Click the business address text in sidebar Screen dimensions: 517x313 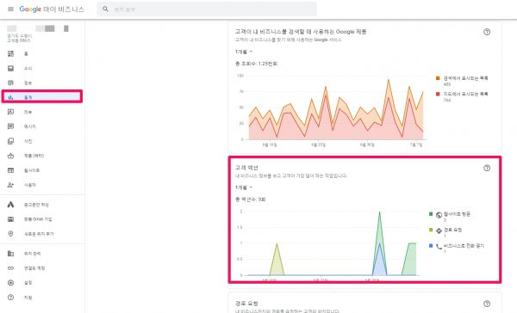pos(20,38)
